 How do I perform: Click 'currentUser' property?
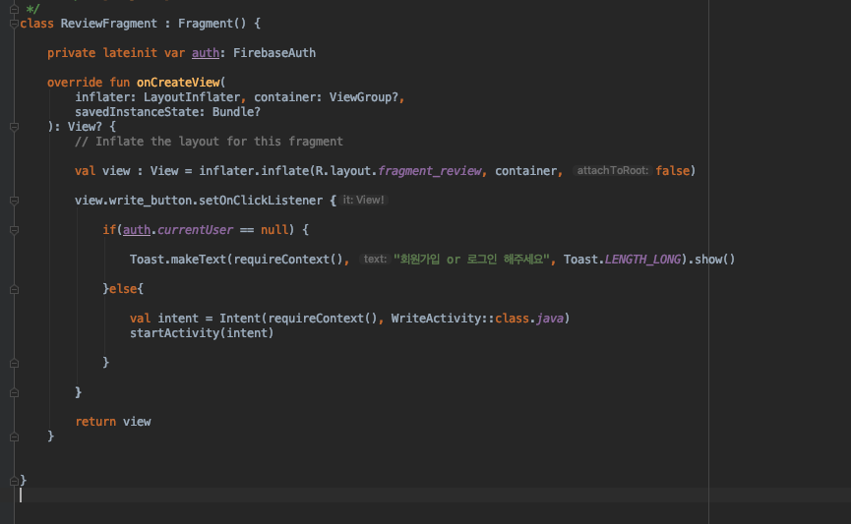click(x=195, y=230)
